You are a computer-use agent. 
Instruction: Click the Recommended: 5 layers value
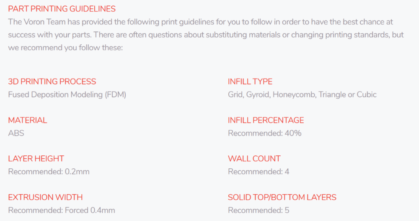point(259,210)
